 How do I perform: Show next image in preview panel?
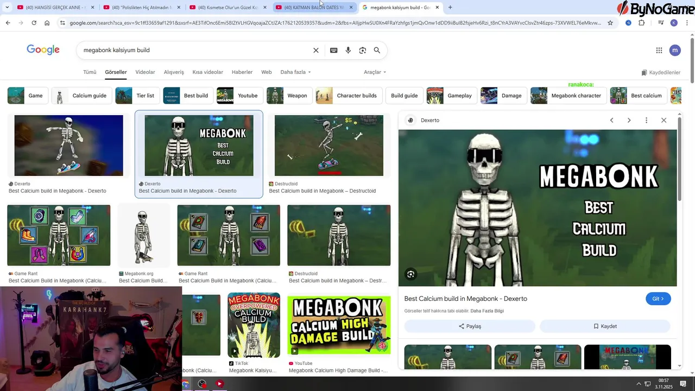tap(629, 120)
